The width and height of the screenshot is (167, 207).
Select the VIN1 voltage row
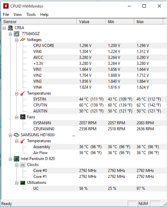(x=100, y=69)
